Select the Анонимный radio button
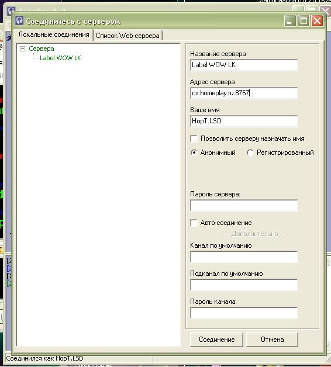 point(194,153)
